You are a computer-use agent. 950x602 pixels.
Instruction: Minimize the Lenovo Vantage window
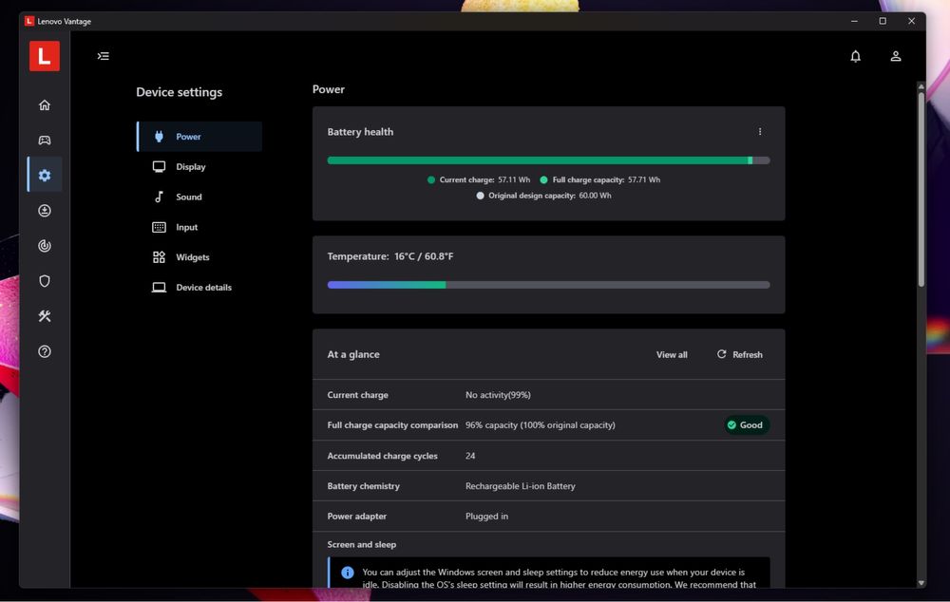pos(854,21)
